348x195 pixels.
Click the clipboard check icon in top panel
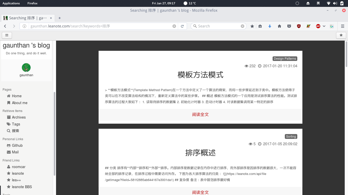click(342, 3)
